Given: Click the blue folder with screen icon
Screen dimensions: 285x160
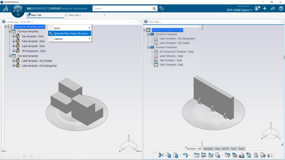Looking at the screenshot, I should coord(235,155).
